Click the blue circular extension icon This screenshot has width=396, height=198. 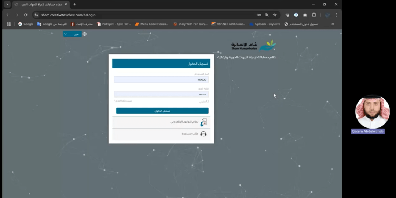pyautogui.click(x=296, y=15)
